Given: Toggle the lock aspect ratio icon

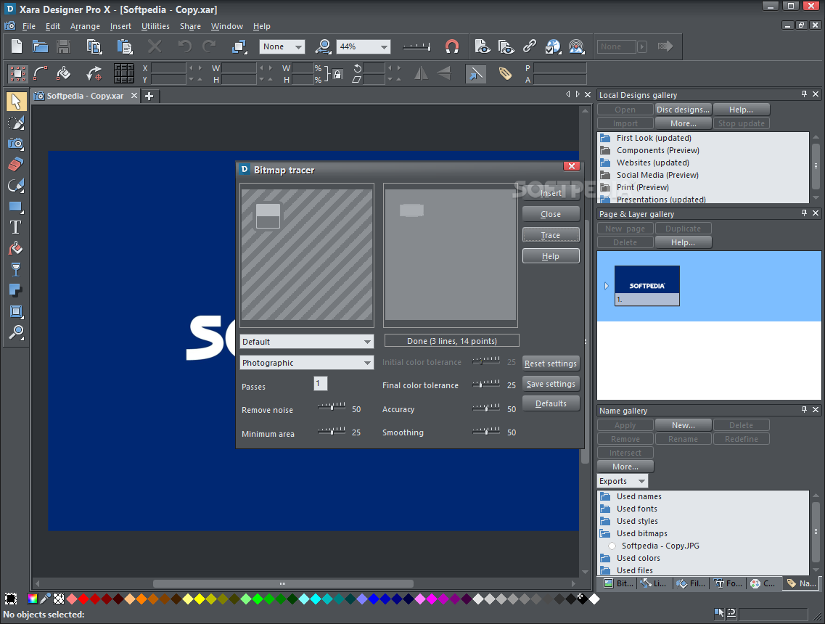Looking at the screenshot, I should point(337,74).
